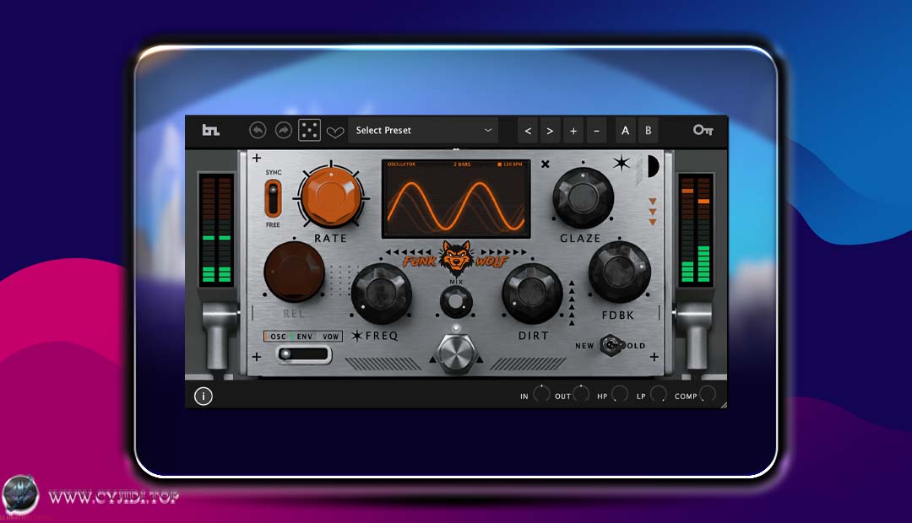The height and width of the screenshot is (523, 912).
Task: Click the heart icon to favorite the preset
Action: click(335, 131)
